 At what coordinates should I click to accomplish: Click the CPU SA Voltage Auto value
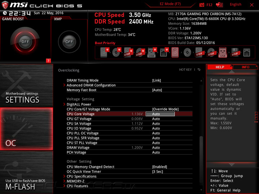156,124
